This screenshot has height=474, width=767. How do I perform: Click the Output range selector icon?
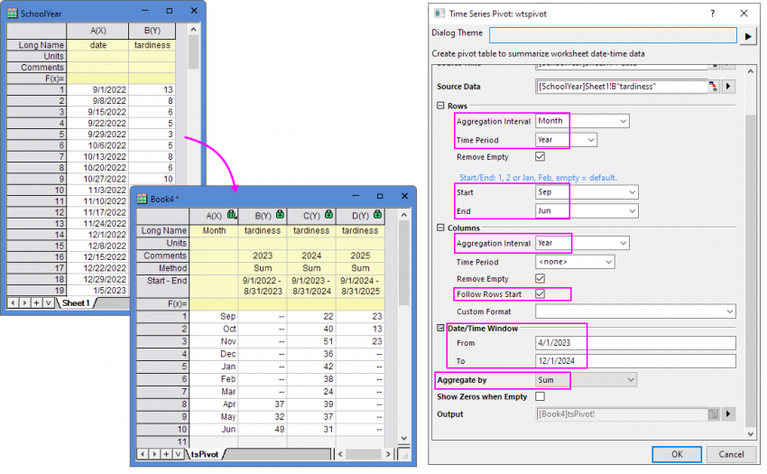[712, 414]
